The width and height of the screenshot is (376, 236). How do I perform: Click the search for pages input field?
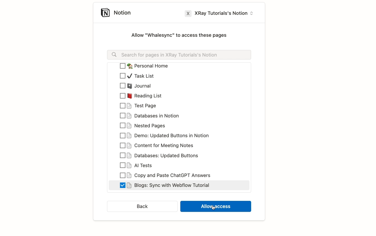[179, 55]
